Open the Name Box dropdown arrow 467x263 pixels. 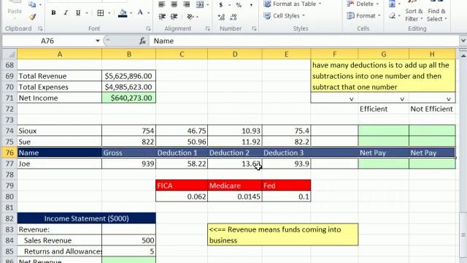pyautogui.click(x=98, y=41)
